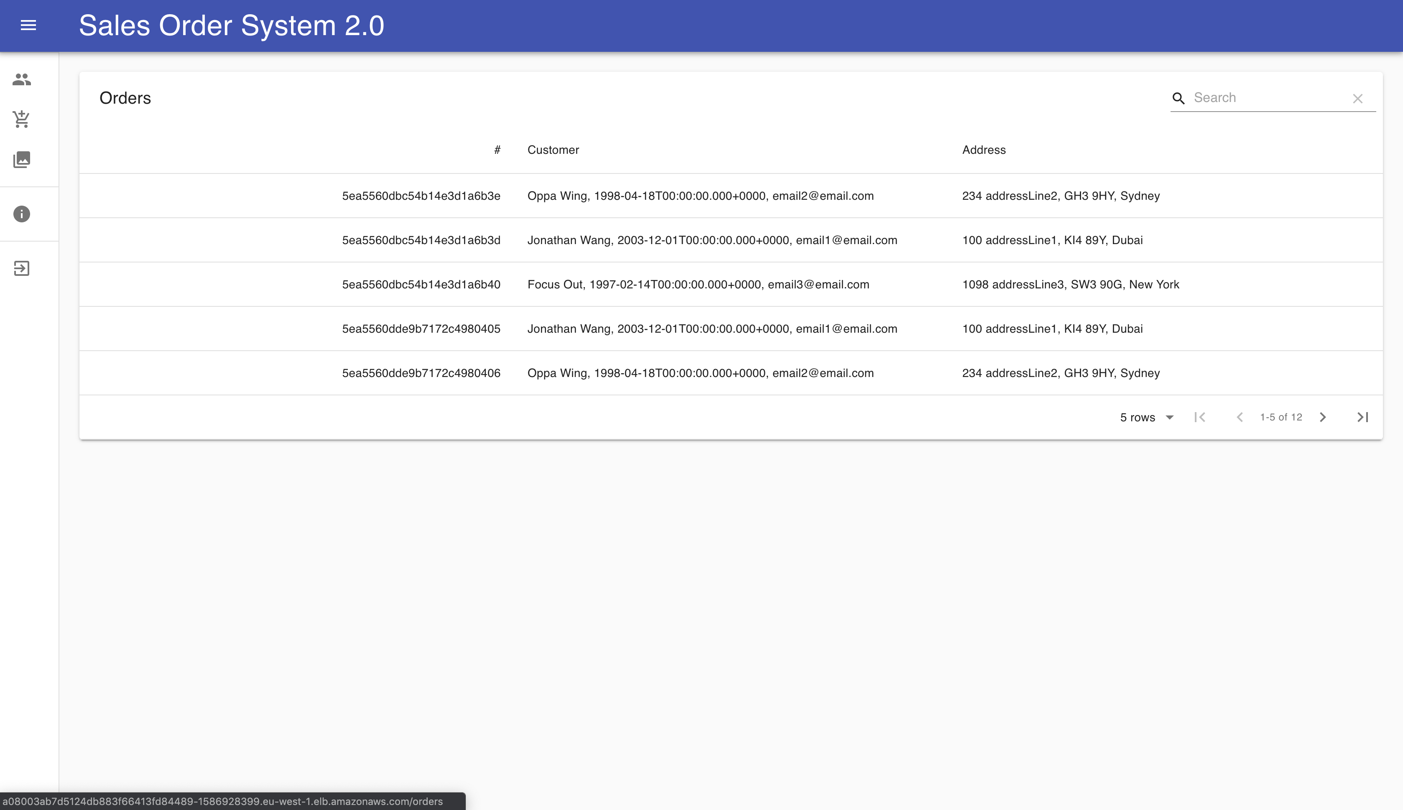This screenshot has width=1403, height=810.
Task: Click the Sales Order System 2.0 title
Action: click(232, 25)
